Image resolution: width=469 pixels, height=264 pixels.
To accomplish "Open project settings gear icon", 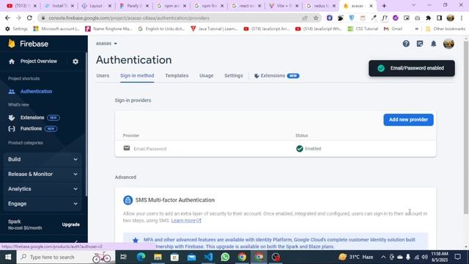I will click(75, 62).
